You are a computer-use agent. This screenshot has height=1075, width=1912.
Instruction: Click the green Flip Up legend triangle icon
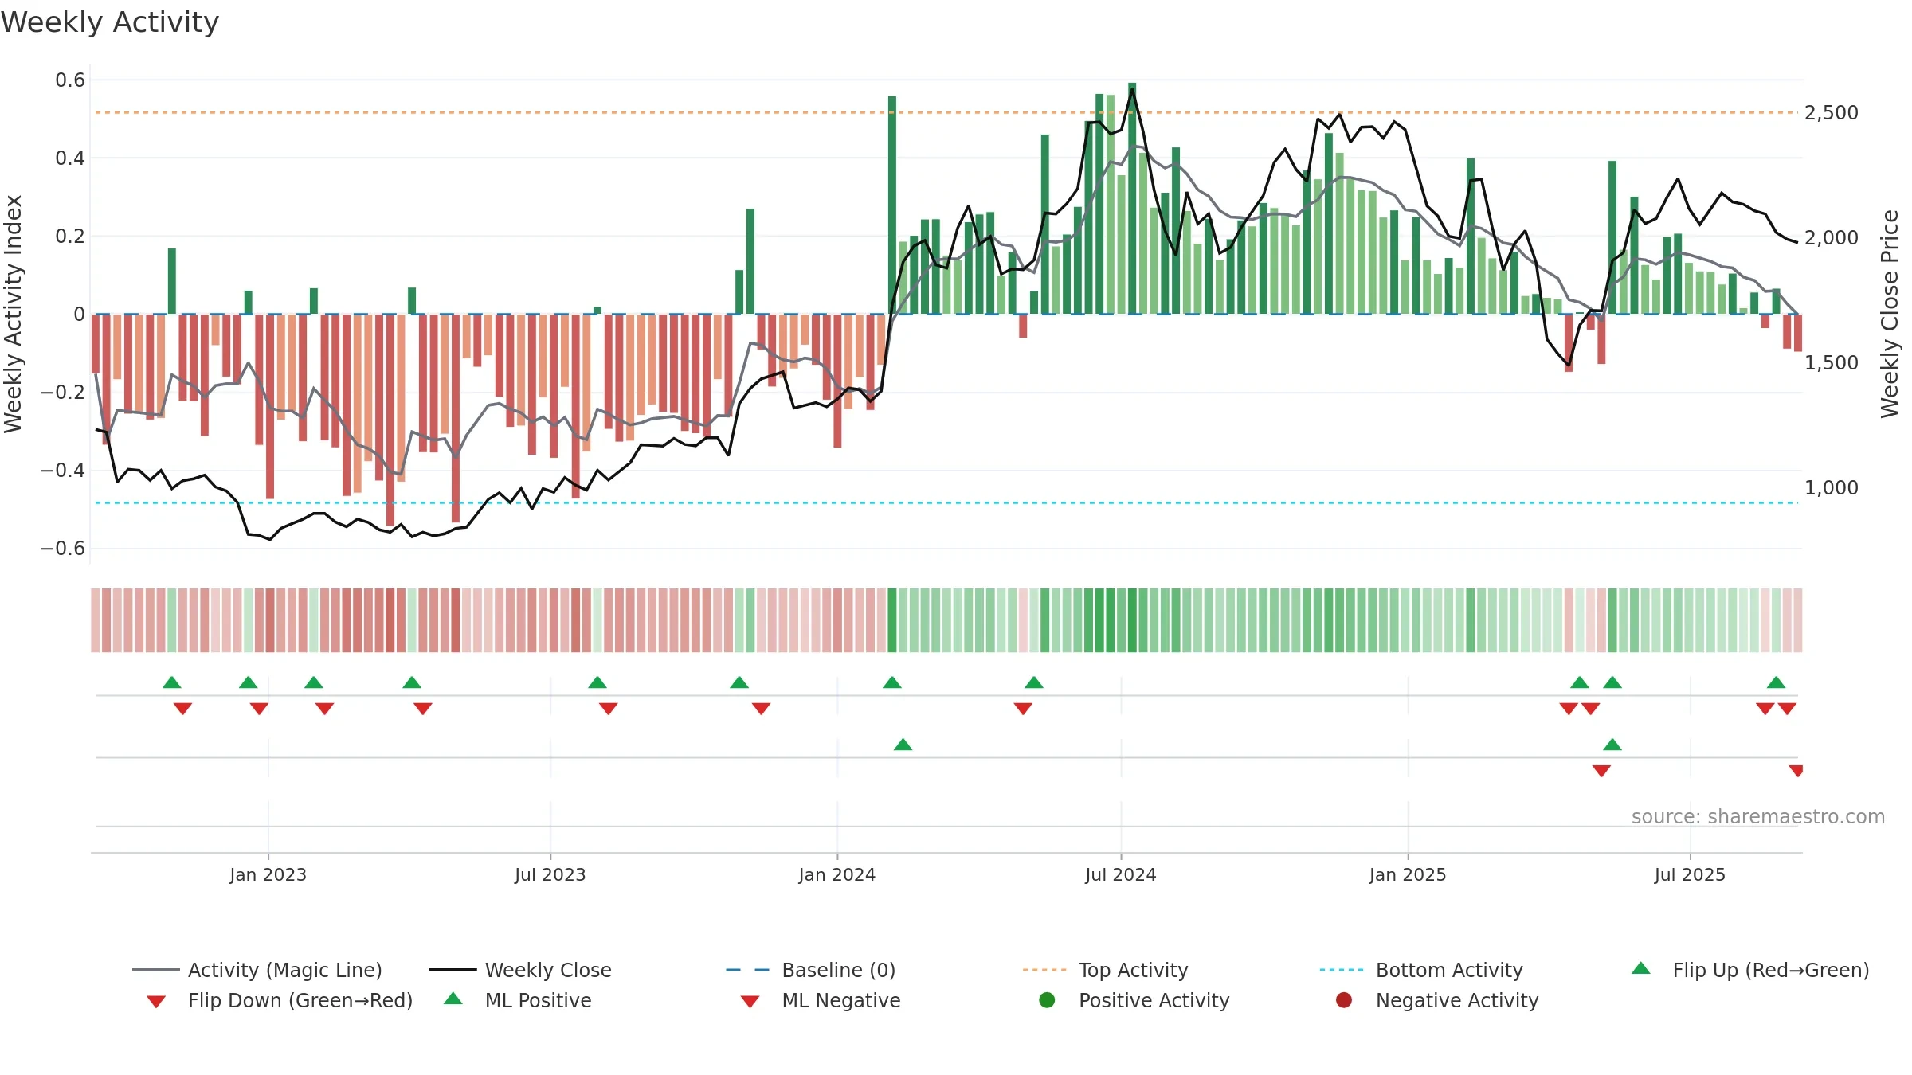point(1641,968)
